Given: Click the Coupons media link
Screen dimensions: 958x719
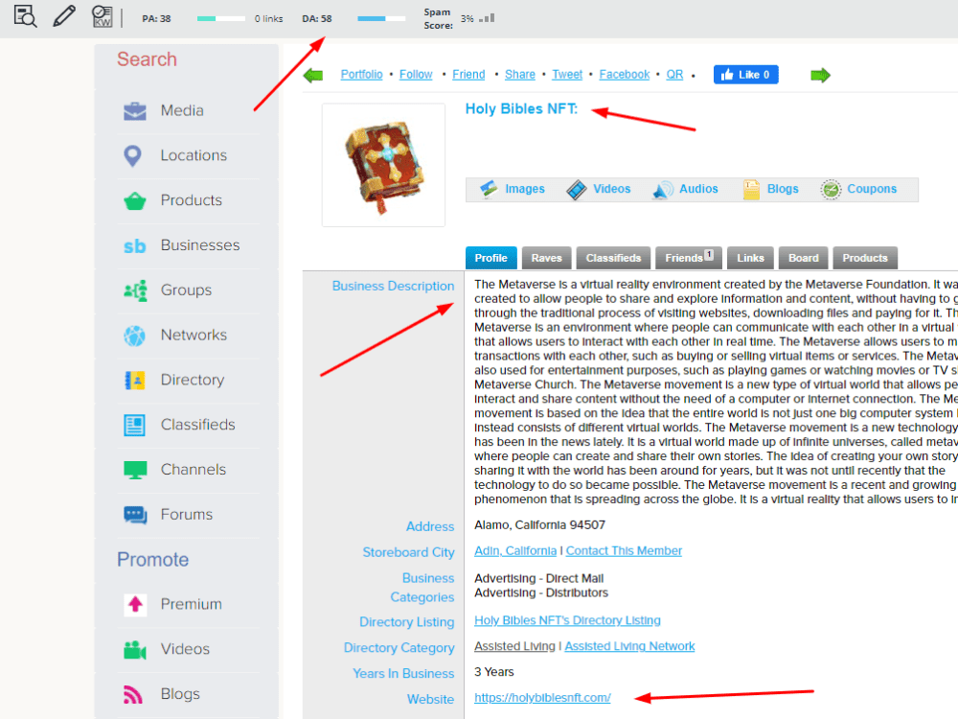Looking at the screenshot, I should click(872, 189).
